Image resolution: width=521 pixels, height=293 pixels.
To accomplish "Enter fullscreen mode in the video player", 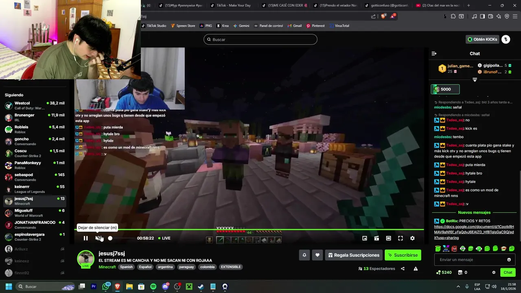I will (x=401, y=238).
